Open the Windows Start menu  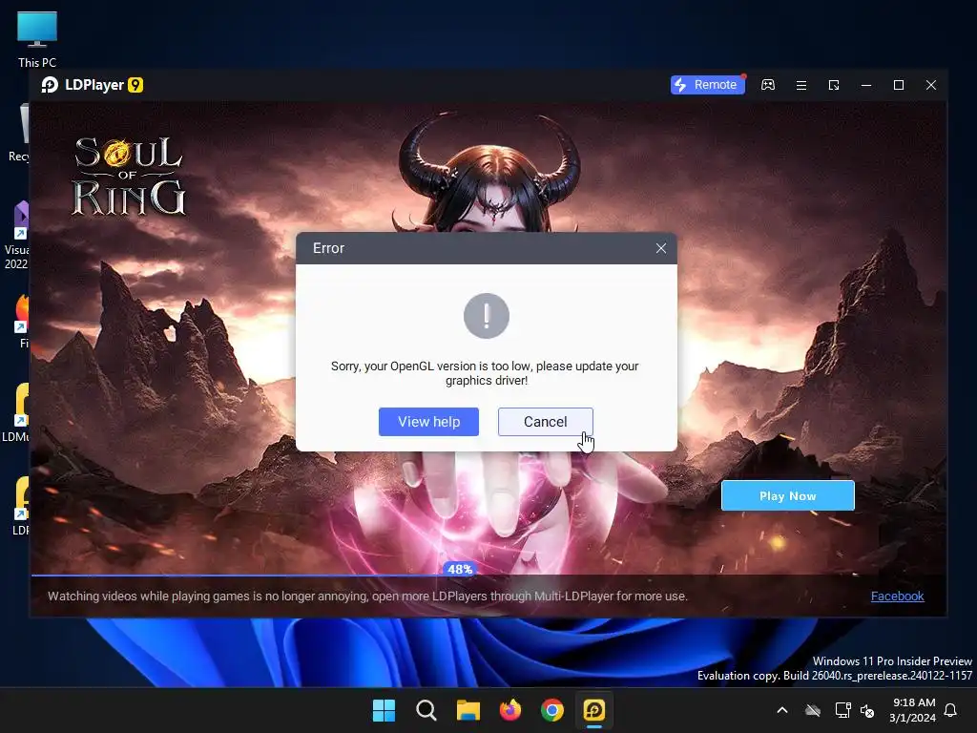[x=384, y=710]
